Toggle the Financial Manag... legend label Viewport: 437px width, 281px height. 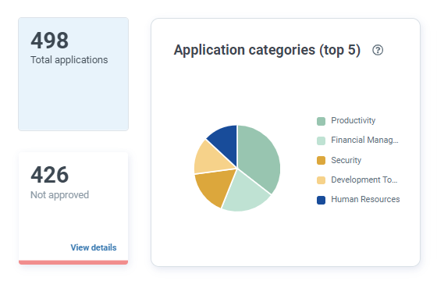tap(364, 140)
